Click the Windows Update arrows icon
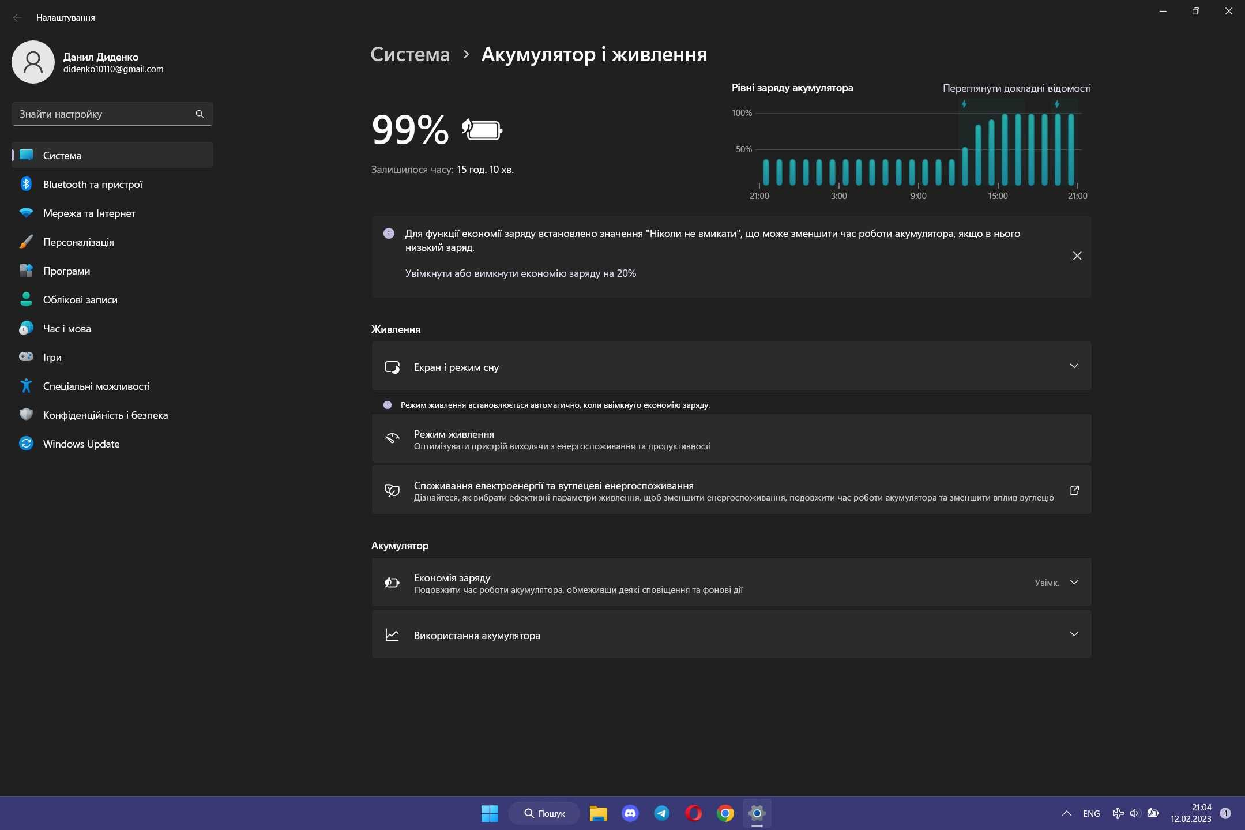 click(x=26, y=444)
